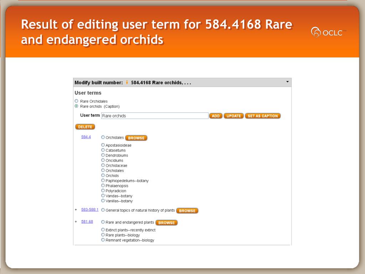Select the Orchidaceae radio button
Screen dimensions: 365x274
pyautogui.click(x=103, y=165)
